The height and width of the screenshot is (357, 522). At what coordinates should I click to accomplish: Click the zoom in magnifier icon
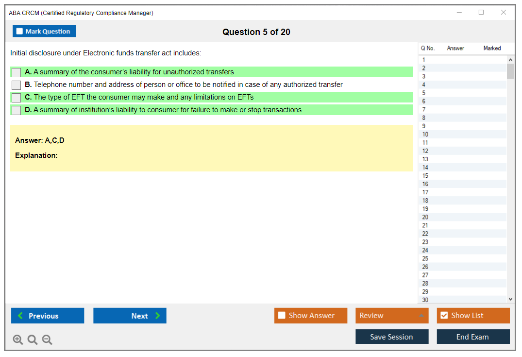point(18,340)
